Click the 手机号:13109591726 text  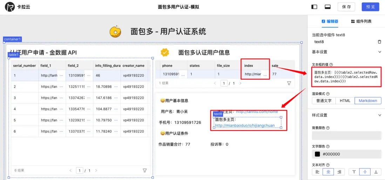pos(180,122)
